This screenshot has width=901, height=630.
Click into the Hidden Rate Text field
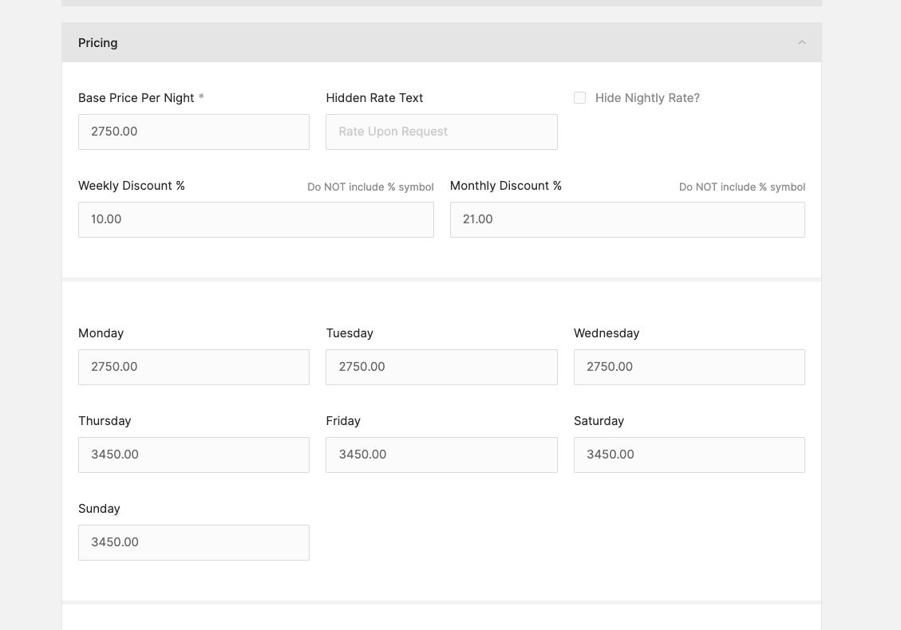click(441, 132)
